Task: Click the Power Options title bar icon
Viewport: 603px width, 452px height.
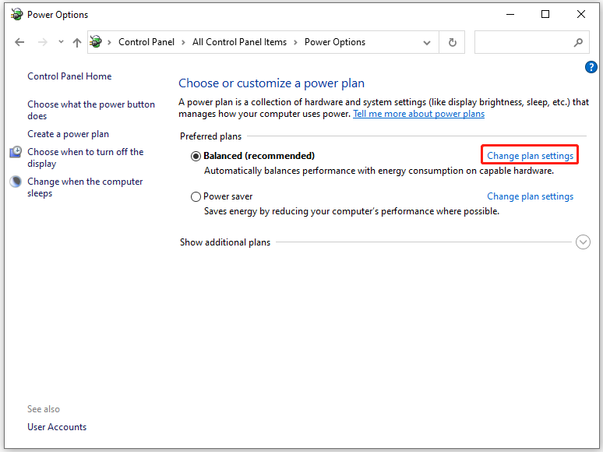Action: [17, 15]
